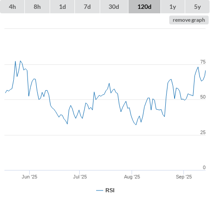210x202 pixels.
Task: Switch to the 8h time range
Action: point(37,7)
